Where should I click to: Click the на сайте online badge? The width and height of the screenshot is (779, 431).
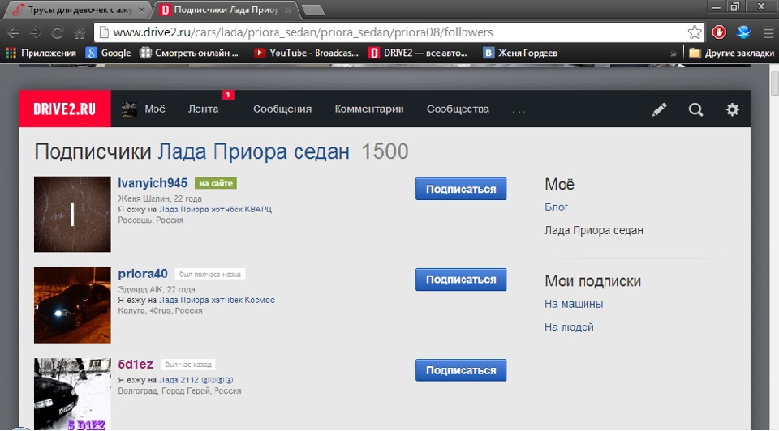216,183
